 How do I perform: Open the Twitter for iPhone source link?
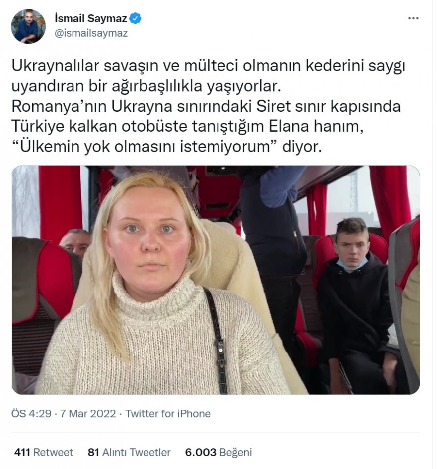168,414
